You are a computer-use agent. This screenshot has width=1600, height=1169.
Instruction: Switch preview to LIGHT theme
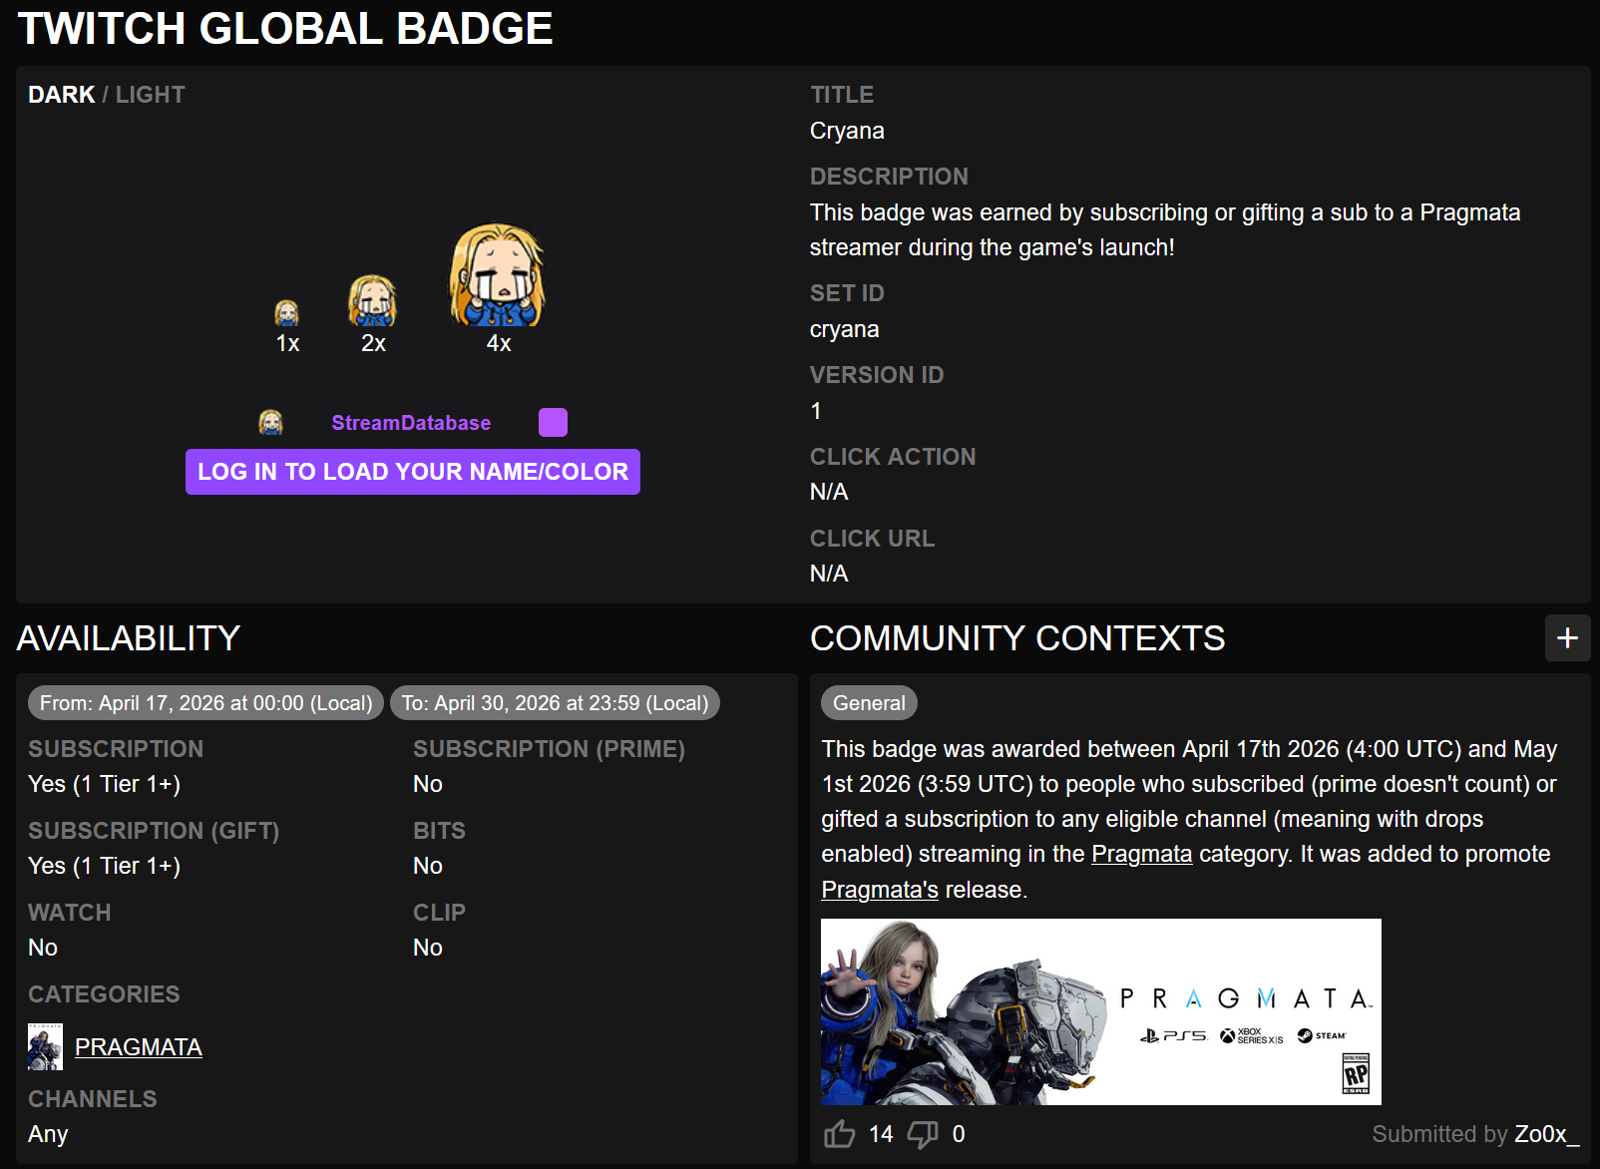(151, 95)
